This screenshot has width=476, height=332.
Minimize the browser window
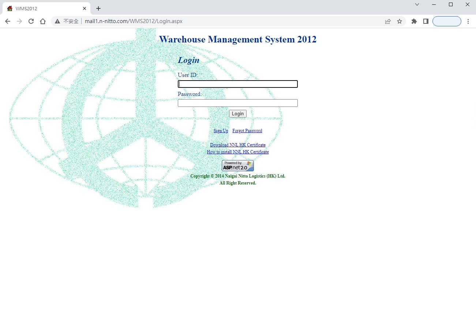coord(434,4)
